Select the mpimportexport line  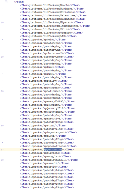[x=48, y=132]
